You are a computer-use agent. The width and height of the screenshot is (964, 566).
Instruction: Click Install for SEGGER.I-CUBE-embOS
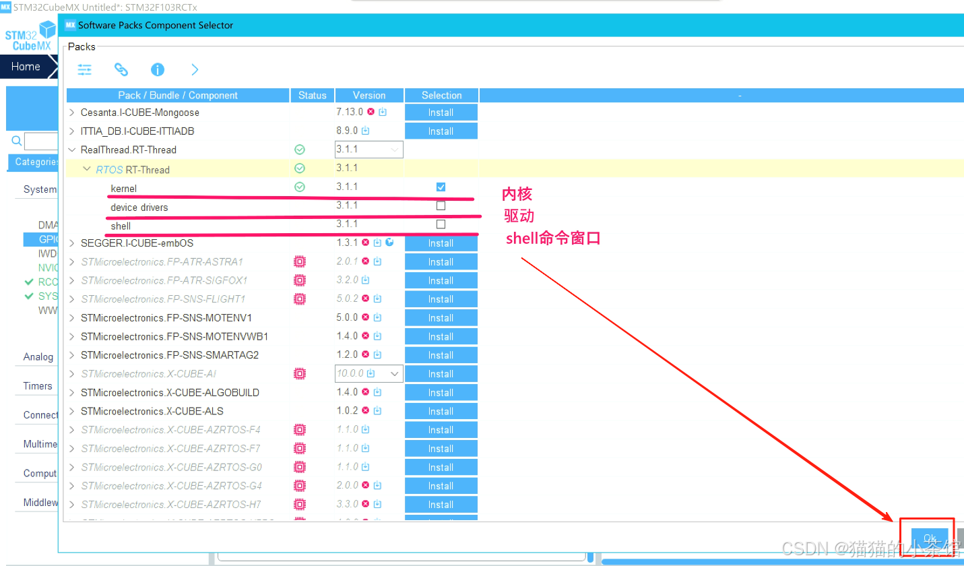[441, 243]
